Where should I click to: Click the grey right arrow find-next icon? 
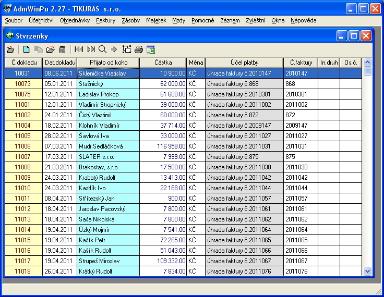(114, 49)
